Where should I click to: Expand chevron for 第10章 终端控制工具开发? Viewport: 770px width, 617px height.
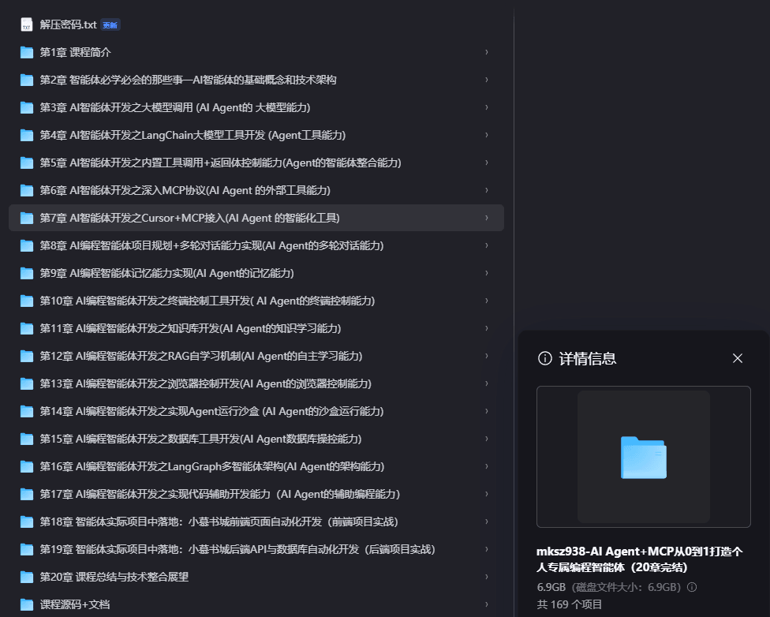click(x=486, y=301)
